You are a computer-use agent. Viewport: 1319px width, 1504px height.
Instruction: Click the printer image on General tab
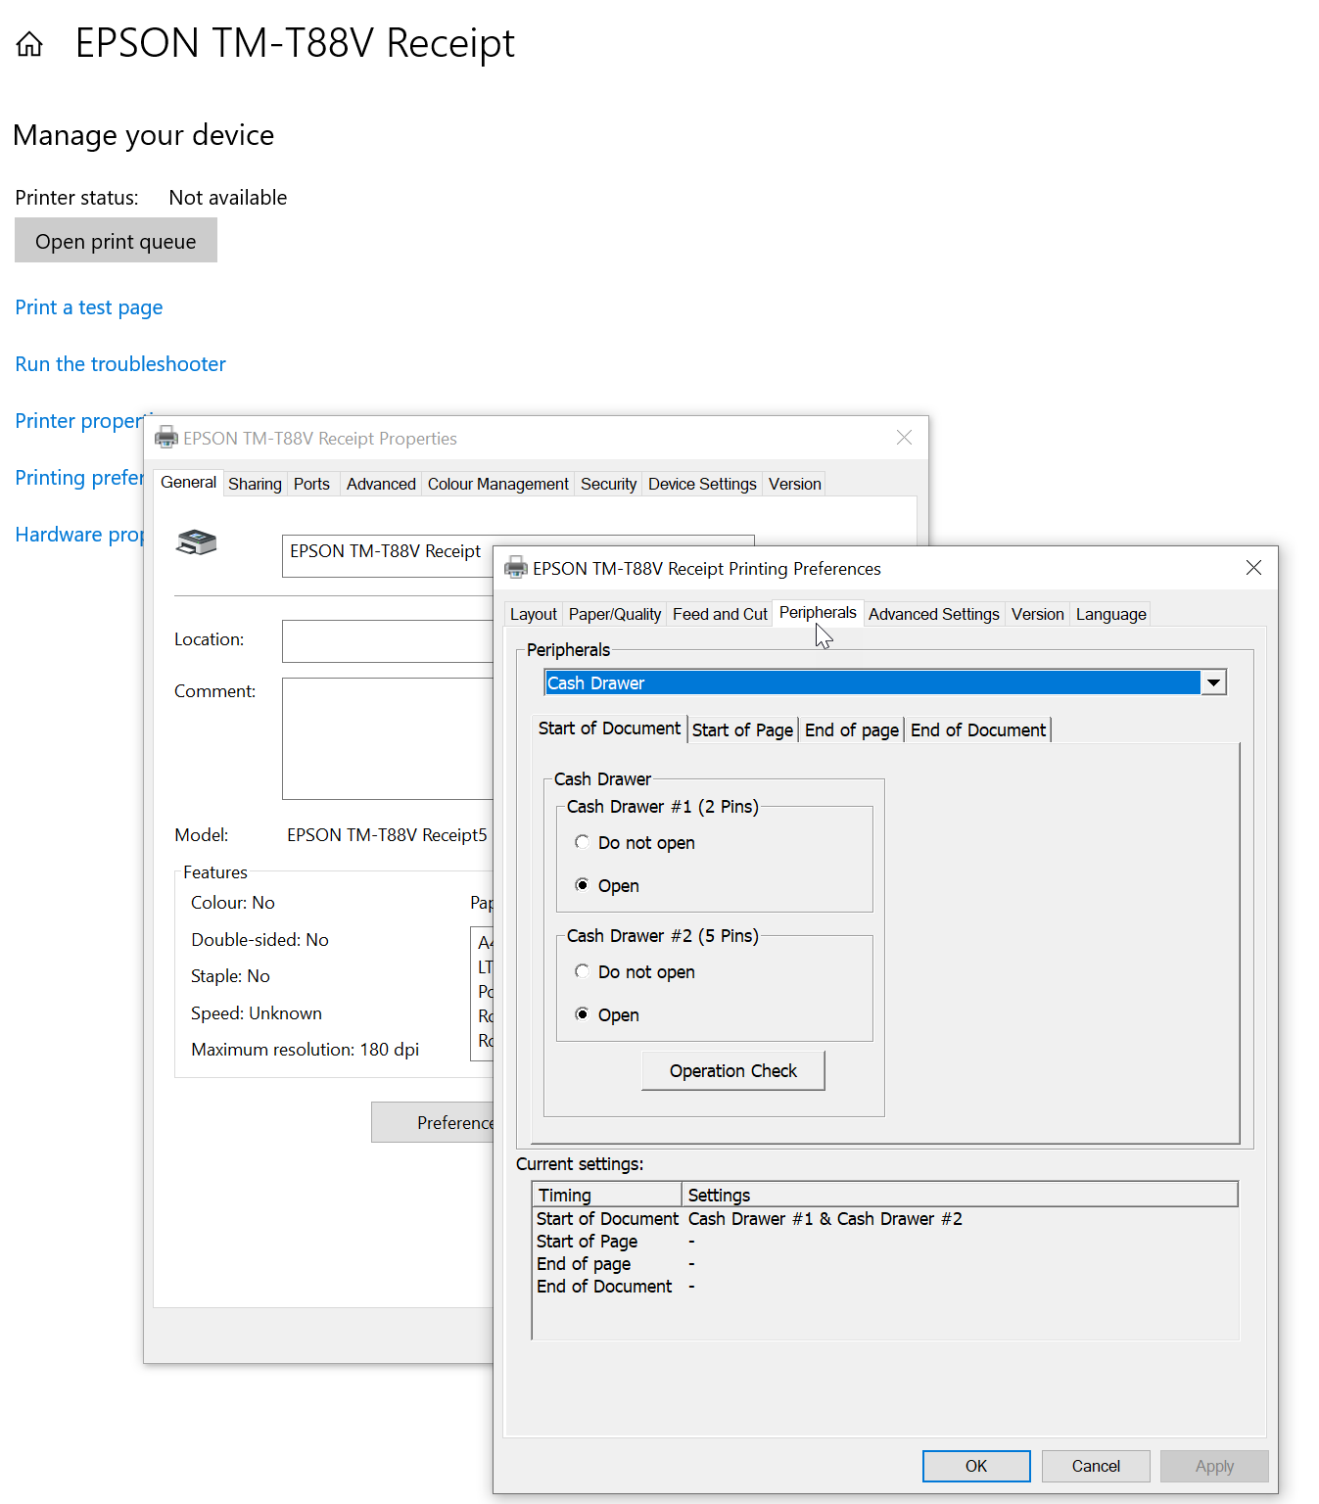[196, 542]
